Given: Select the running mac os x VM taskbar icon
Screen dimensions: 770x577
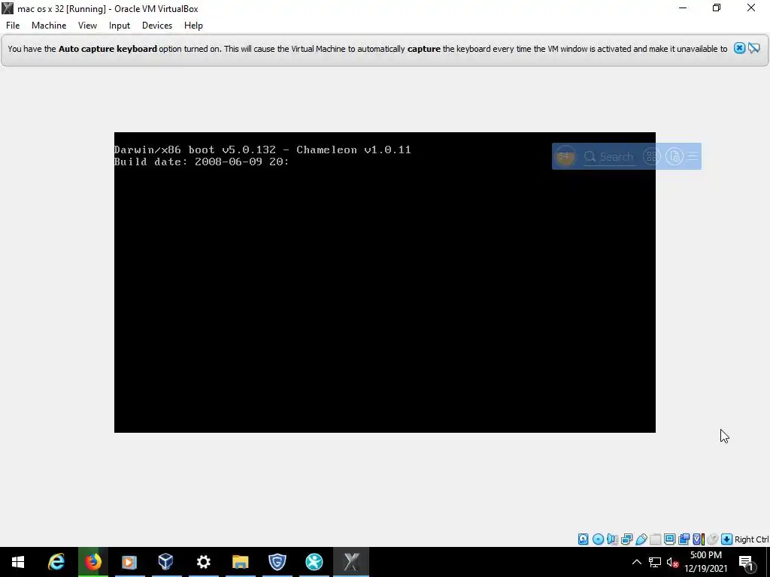Looking at the screenshot, I should click(351, 562).
